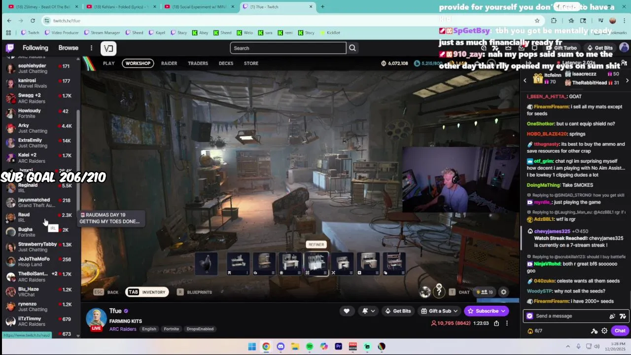Open Spotify from taskbar
The width and height of the screenshot is (631, 355).
point(310,347)
